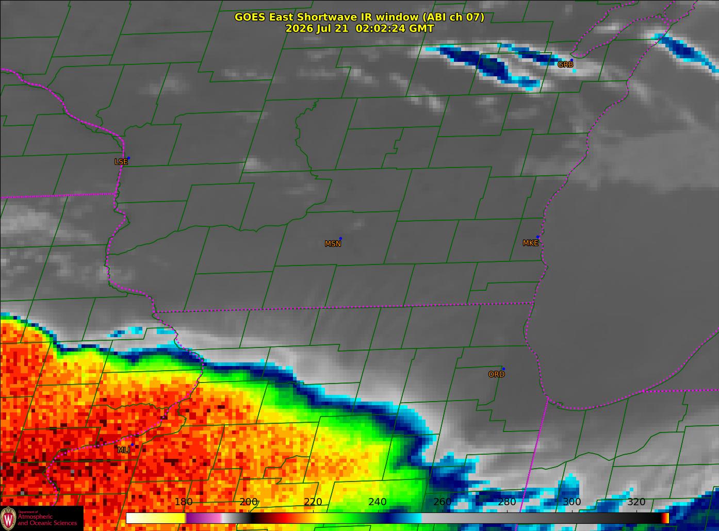The image size is (719, 531).
Task: Click the Atmospheric and Oceanic Sciences logo
Action: coord(41,518)
